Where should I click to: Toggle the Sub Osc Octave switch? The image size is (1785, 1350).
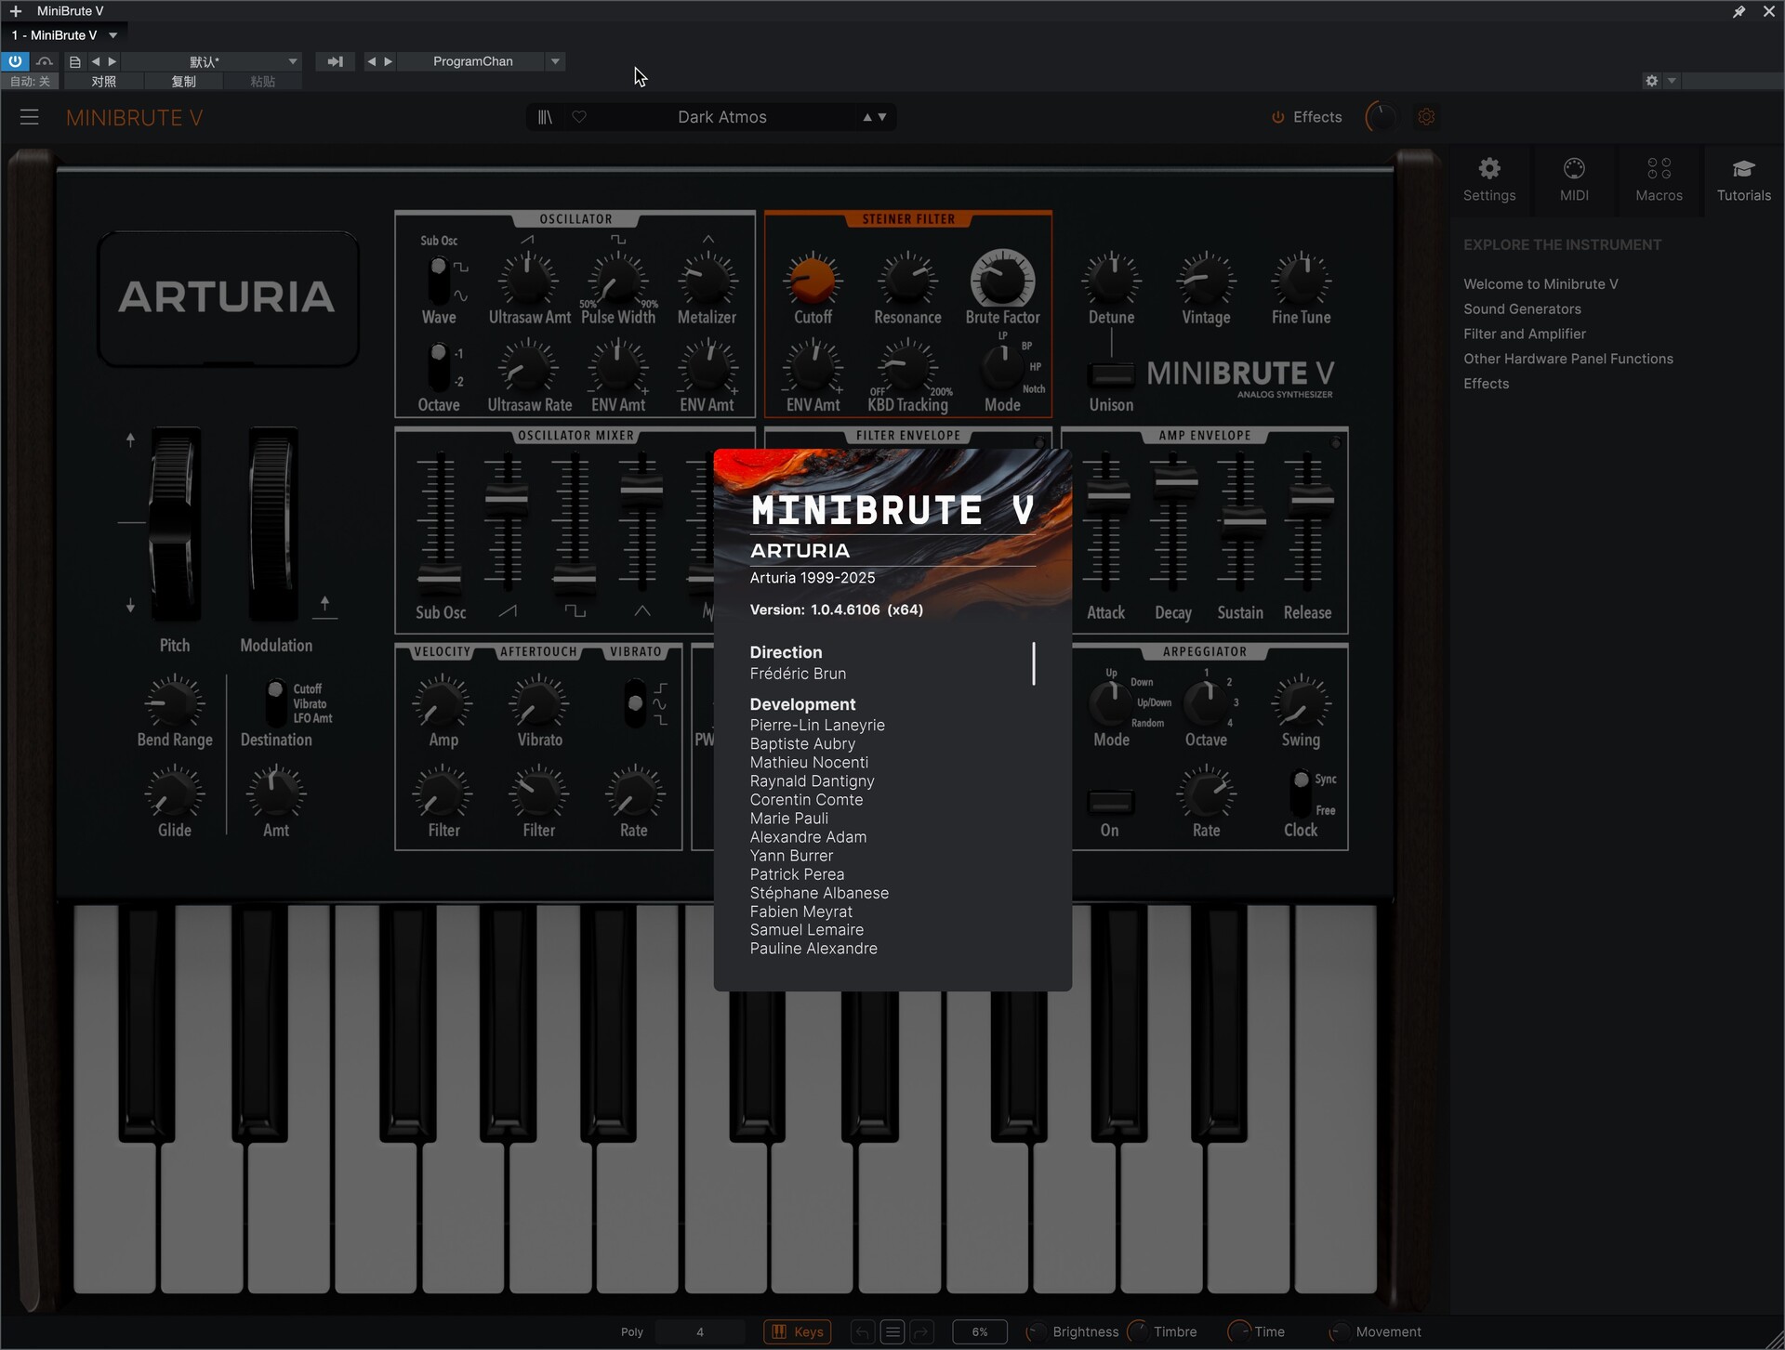438,366
